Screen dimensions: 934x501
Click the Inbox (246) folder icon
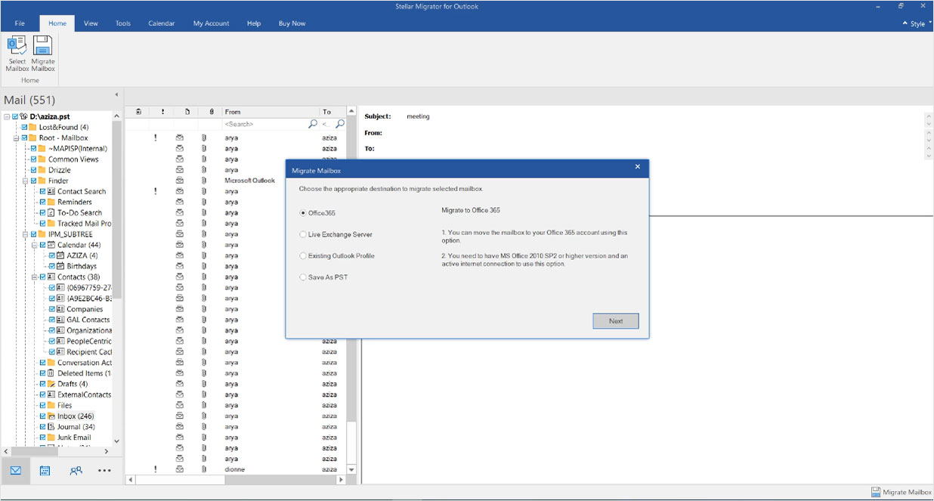[51, 416]
